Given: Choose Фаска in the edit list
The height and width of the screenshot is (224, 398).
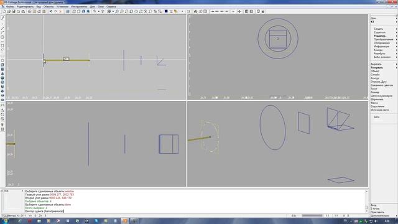Looking at the screenshot, I should click(374, 103).
